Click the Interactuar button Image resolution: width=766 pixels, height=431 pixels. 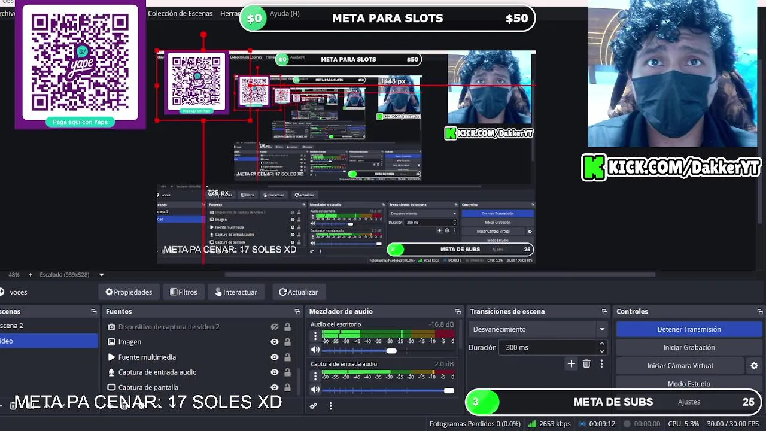pos(236,292)
